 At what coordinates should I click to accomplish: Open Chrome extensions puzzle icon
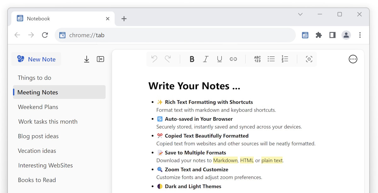[318, 35]
